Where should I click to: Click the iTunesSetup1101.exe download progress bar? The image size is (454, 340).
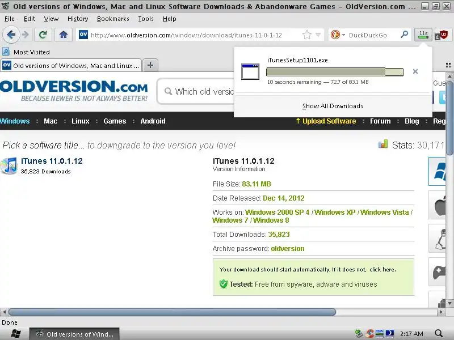(335, 72)
